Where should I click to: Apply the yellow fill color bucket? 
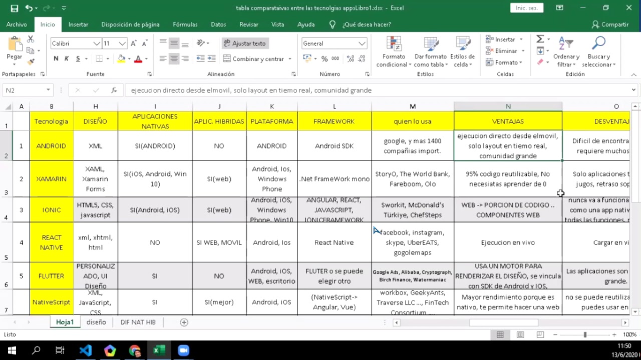121,58
